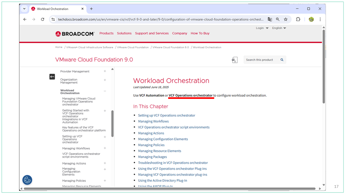Click the browser forward arrow button

click(34, 19)
